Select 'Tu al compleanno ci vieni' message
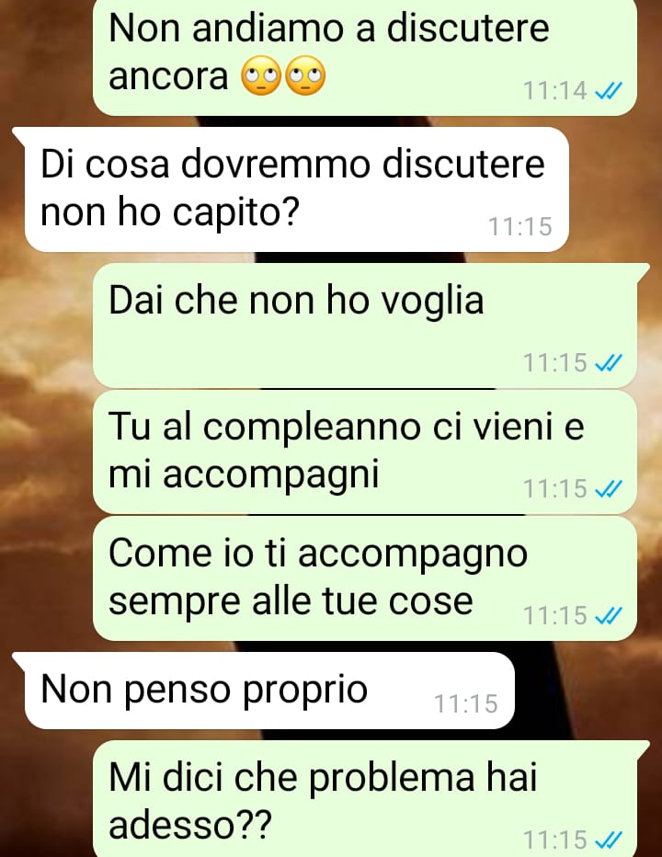Image resolution: width=662 pixels, height=857 pixels. pyautogui.click(x=365, y=451)
